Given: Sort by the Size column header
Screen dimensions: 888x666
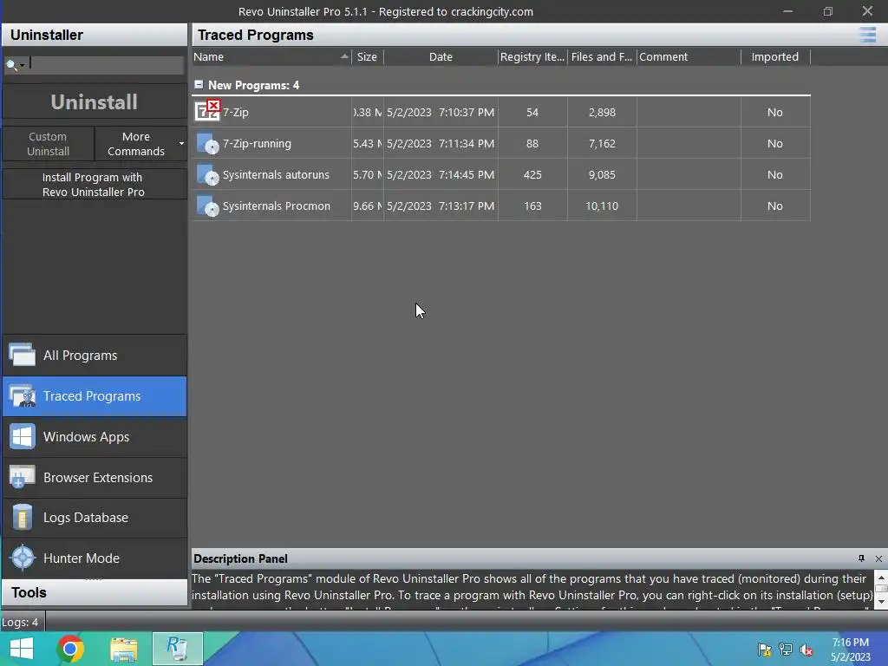Looking at the screenshot, I should point(368,56).
